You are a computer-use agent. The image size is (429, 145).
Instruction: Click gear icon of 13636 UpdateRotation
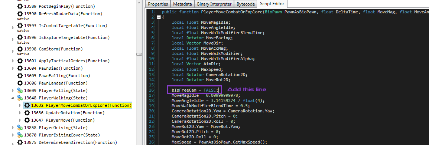pyautogui.click(x=27, y=113)
